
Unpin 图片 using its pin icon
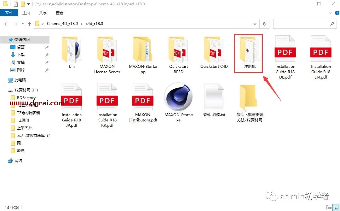coord(47,70)
